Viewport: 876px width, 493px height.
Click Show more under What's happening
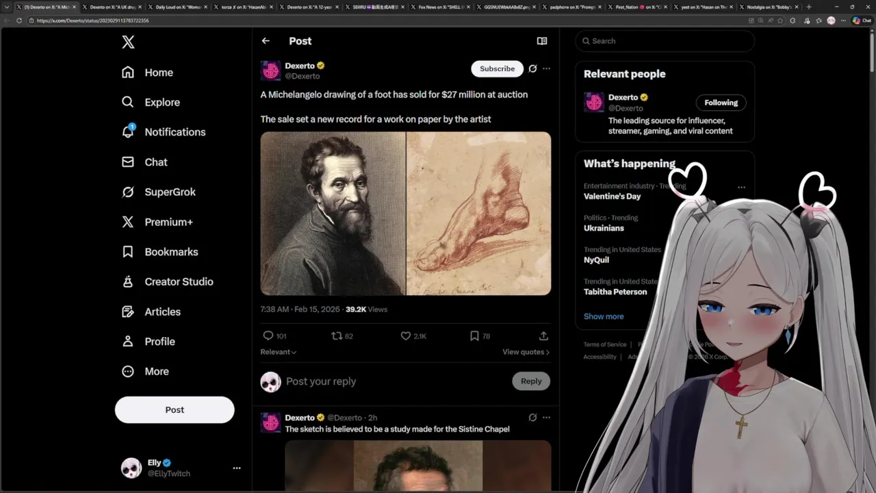pos(604,316)
